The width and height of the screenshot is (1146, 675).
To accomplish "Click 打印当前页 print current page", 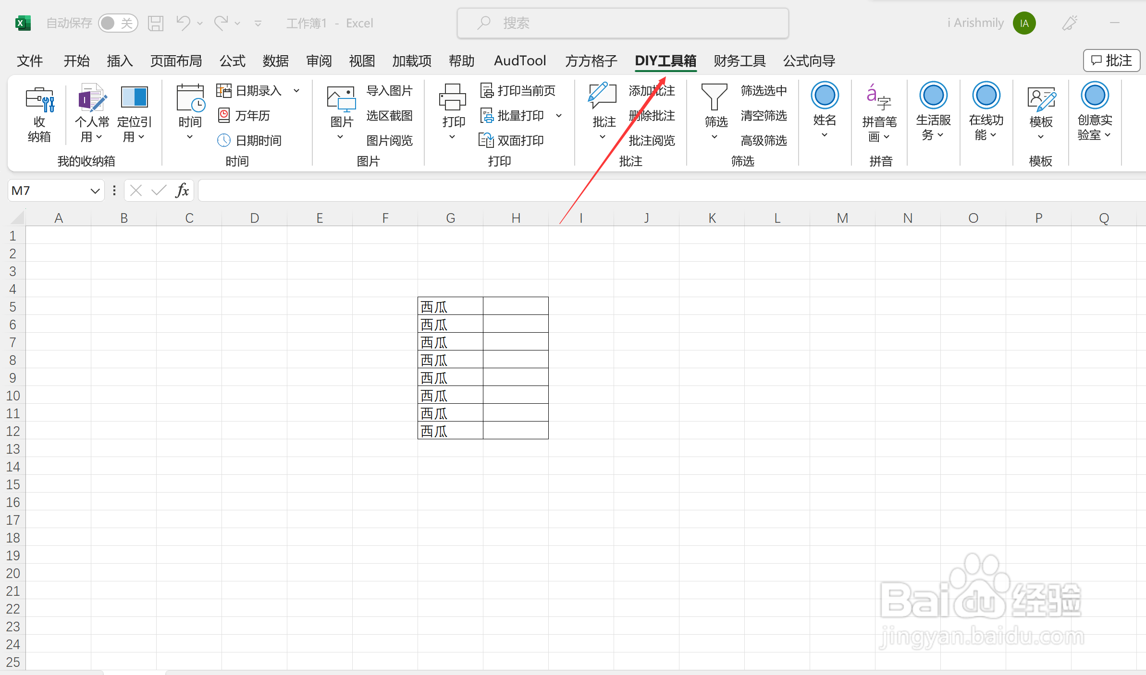I will pos(518,90).
